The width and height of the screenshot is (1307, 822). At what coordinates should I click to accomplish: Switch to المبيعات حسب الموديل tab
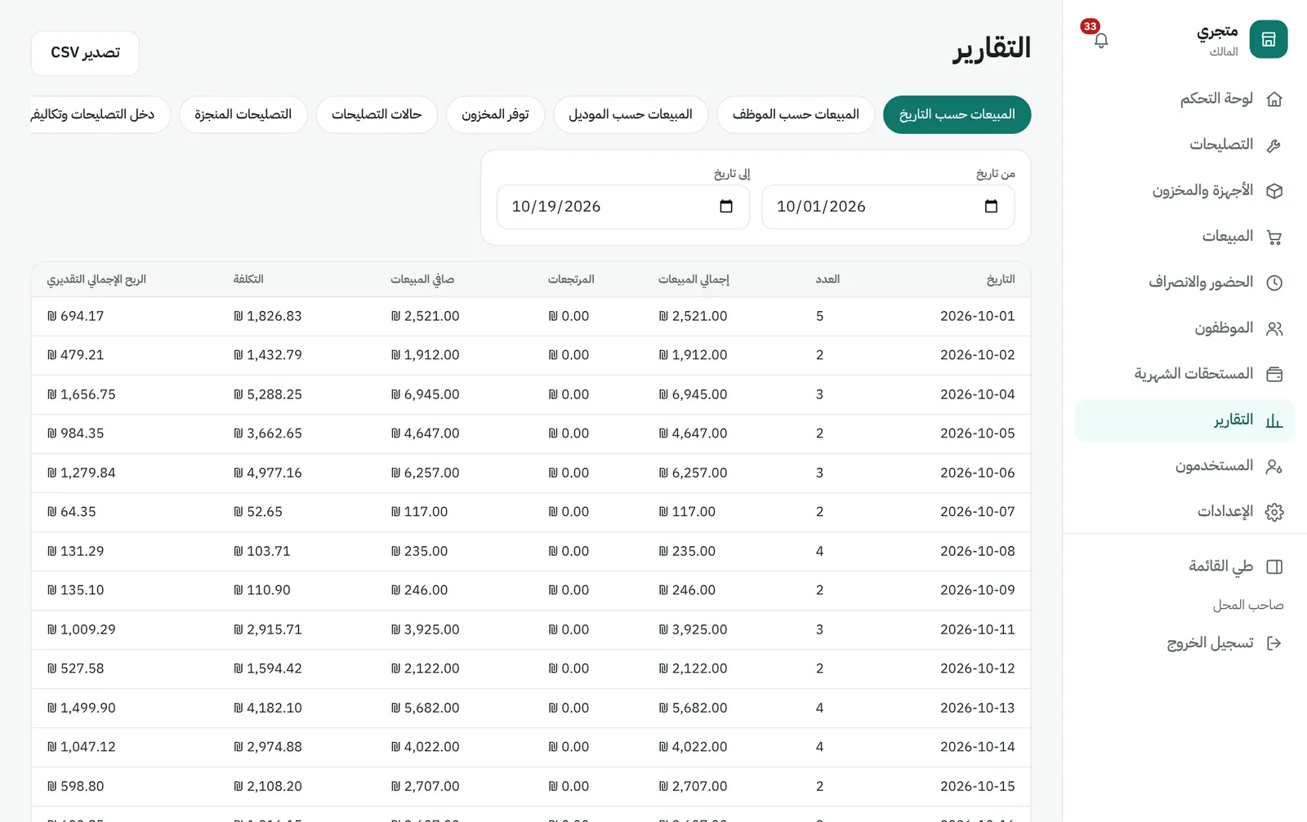click(x=631, y=114)
